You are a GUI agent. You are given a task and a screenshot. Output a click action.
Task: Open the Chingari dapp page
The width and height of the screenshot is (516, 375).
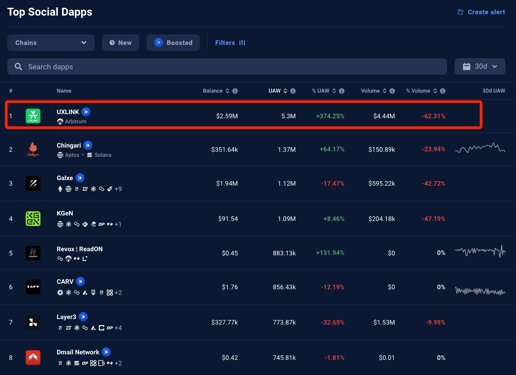(69, 145)
